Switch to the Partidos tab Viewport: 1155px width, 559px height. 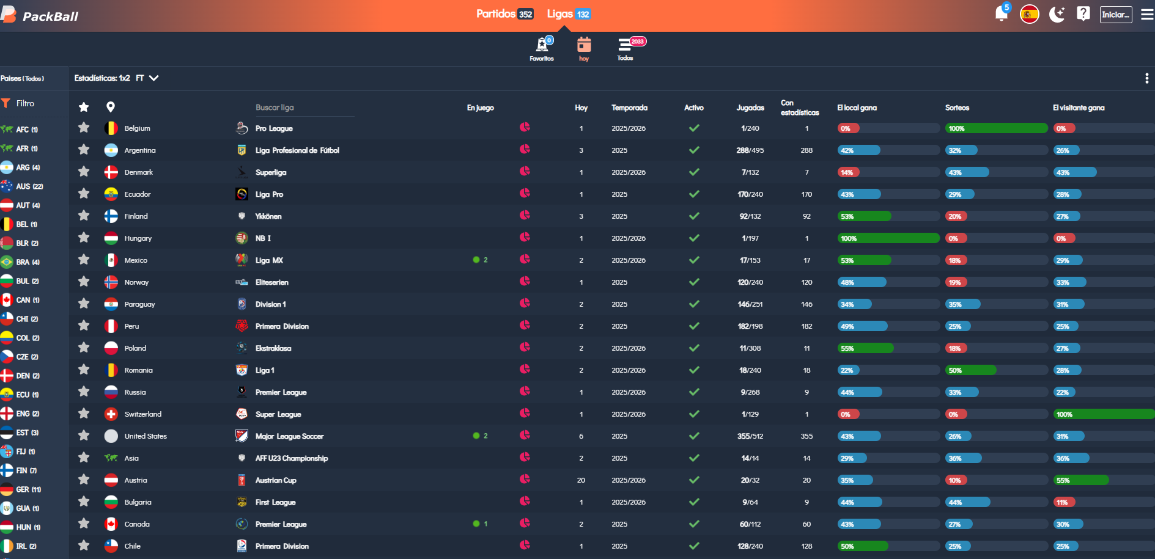[504, 14]
